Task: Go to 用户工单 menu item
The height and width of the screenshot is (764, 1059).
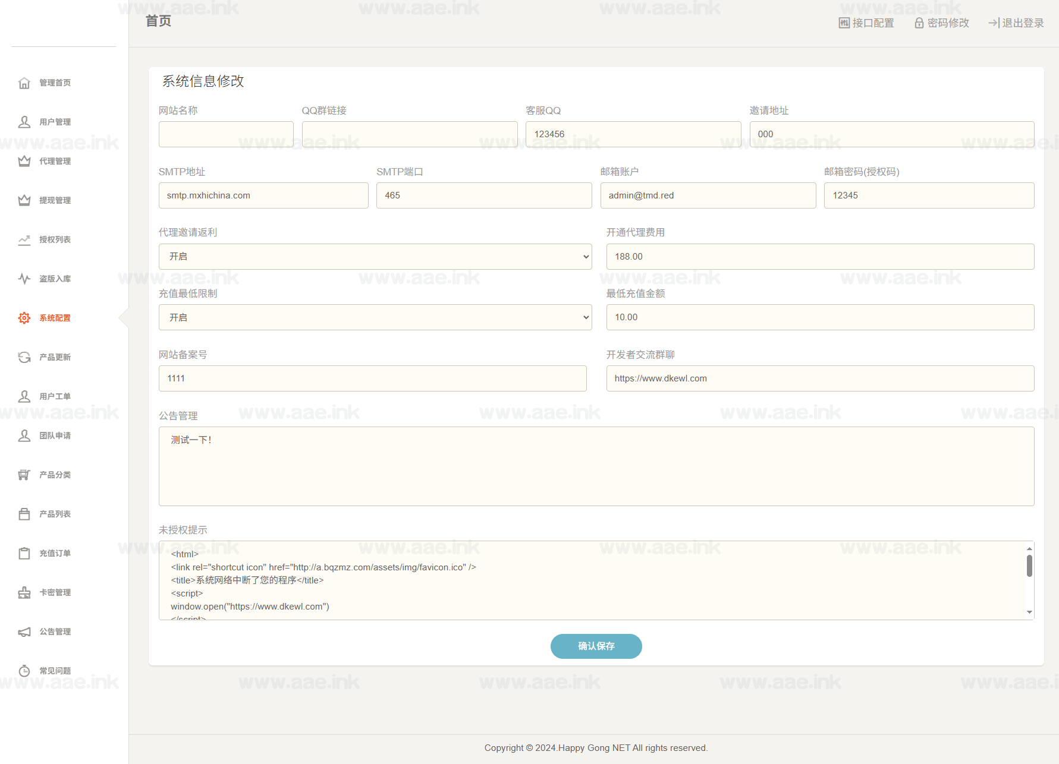Action: click(55, 396)
